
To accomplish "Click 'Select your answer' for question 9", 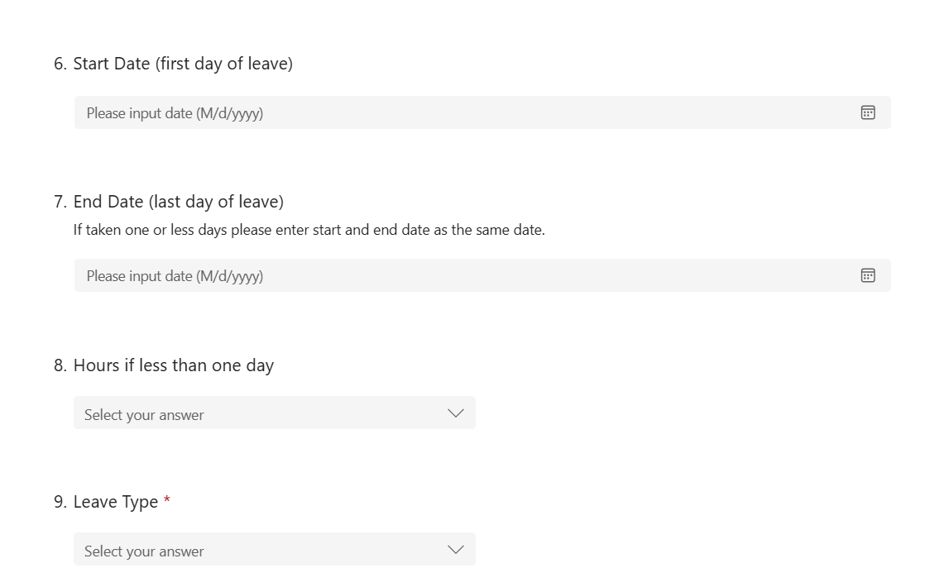I will pyautogui.click(x=143, y=550).
